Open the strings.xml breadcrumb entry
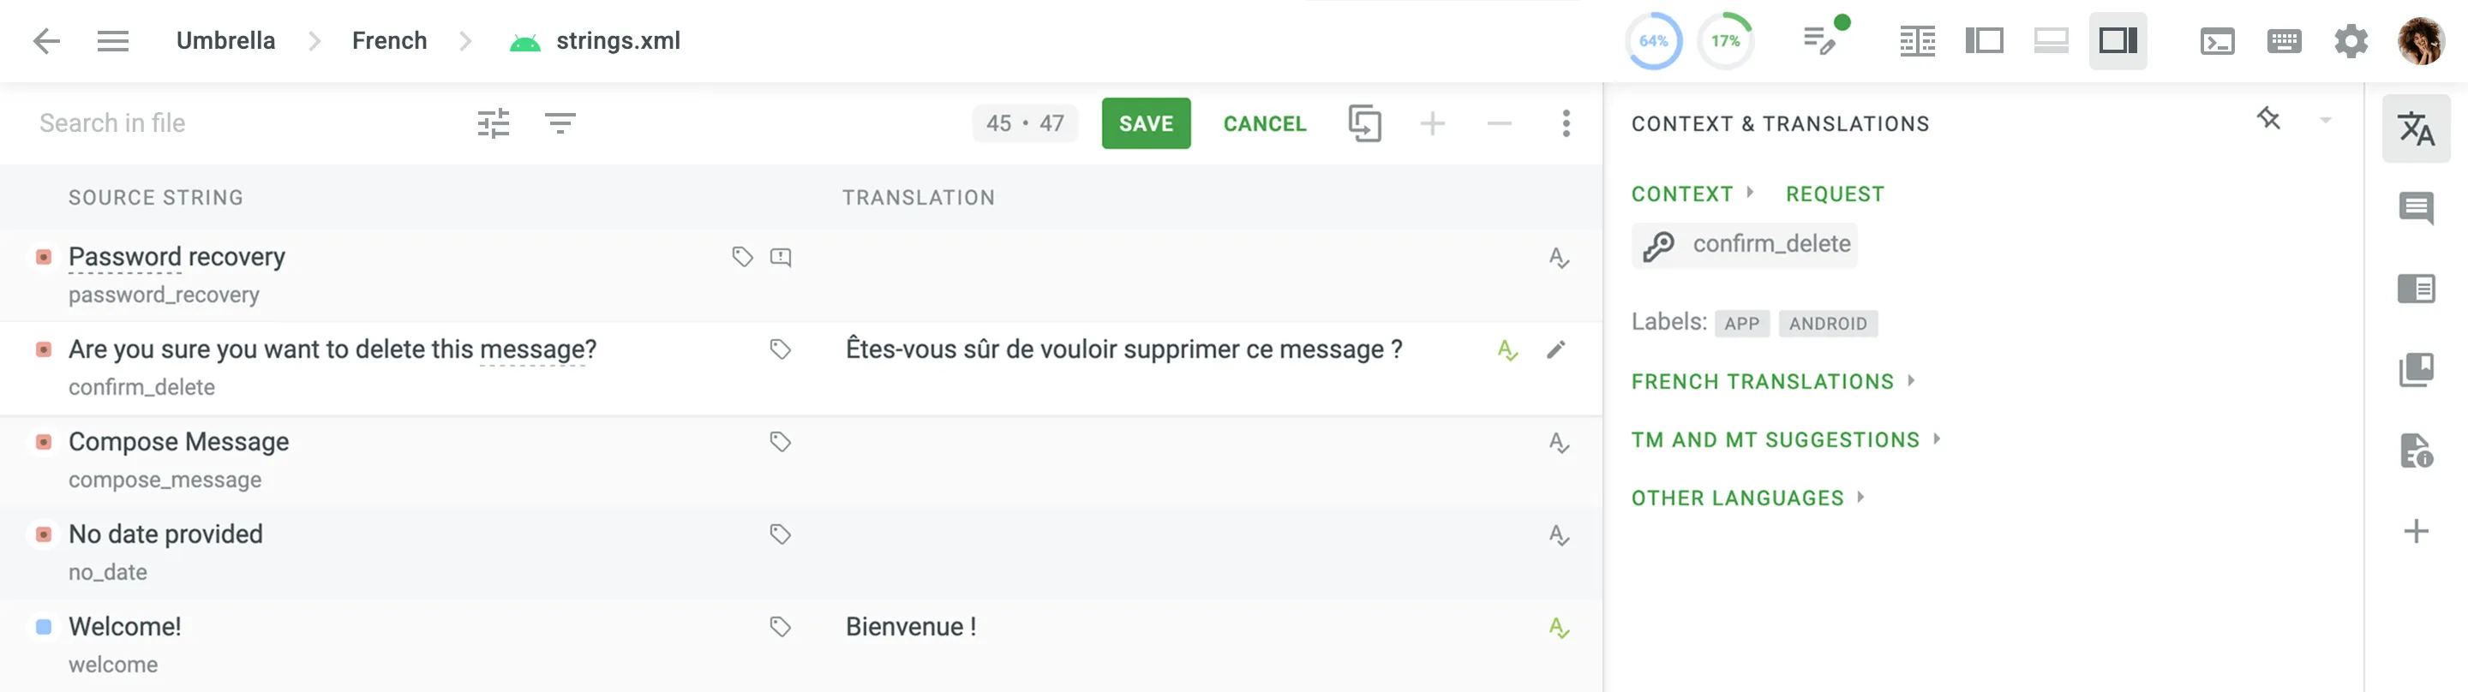This screenshot has height=692, width=2468. tap(618, 40)
